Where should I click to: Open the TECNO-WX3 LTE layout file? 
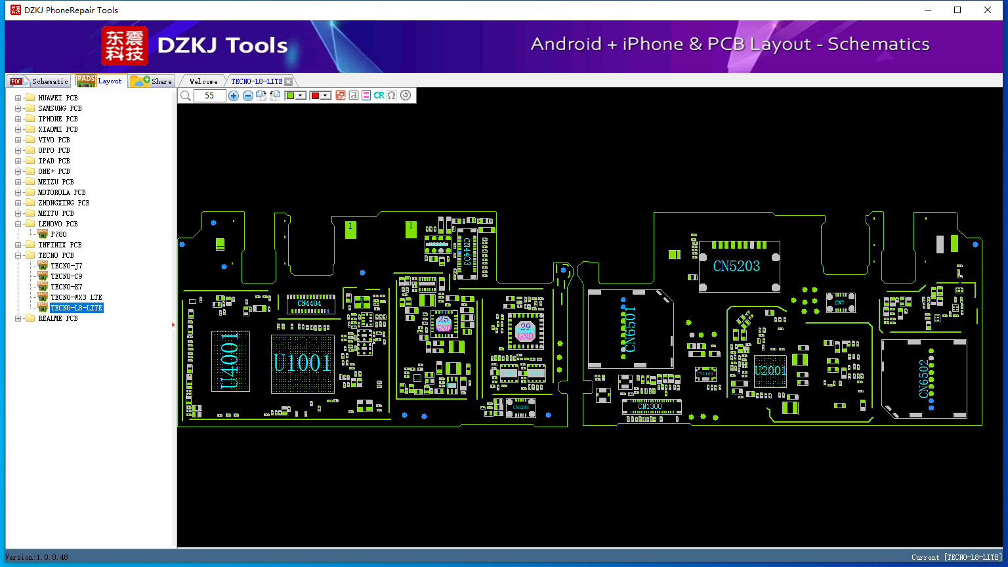point(76,298)
